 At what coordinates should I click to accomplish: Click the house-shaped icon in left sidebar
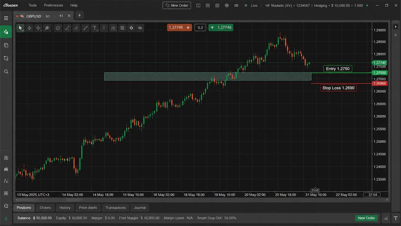point(6,169)
